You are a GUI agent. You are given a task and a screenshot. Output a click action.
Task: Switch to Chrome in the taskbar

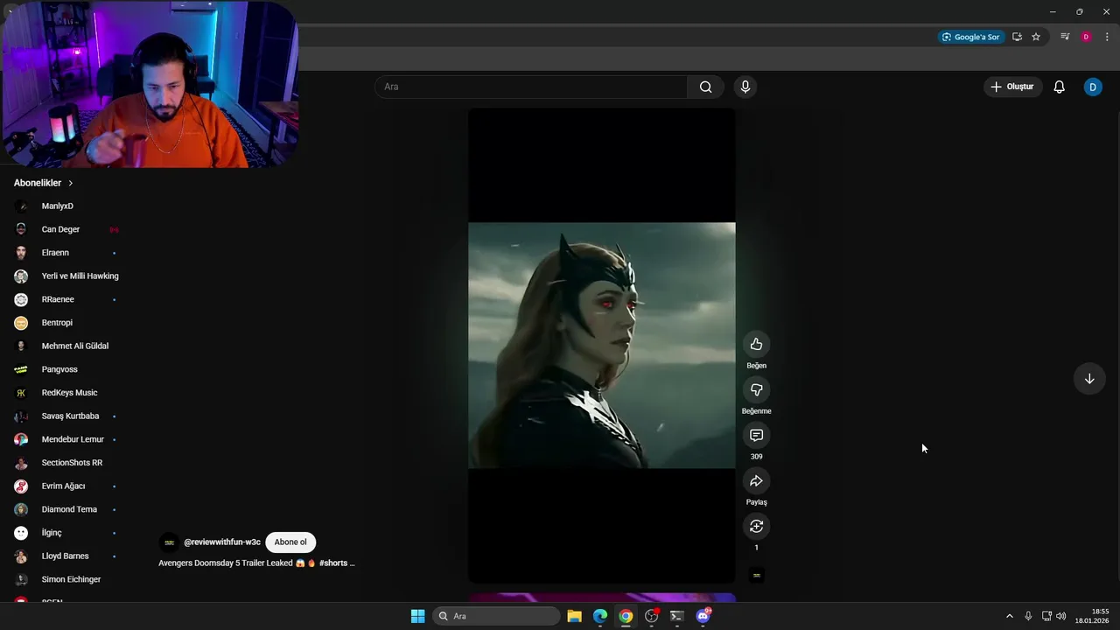pyautogui.click(x=626, y=616)
